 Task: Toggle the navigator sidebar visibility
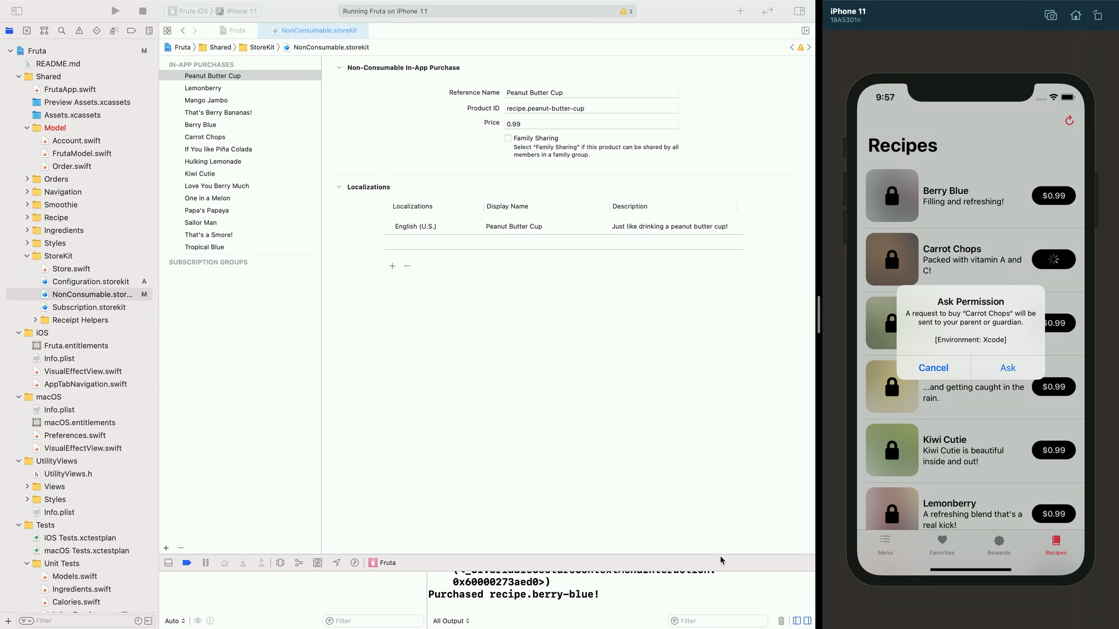tap(17, 11)
